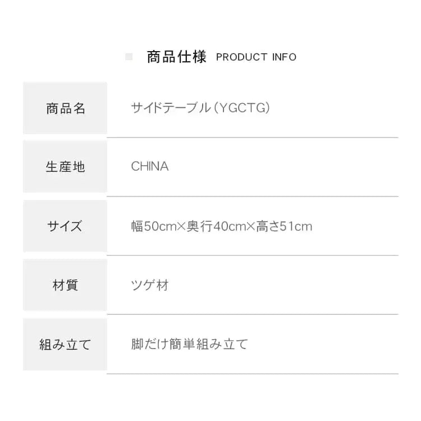The image size is (421, 421).
Task: Click the 脚だけ簡単組み立て assembly text
Action: (x=189, y=344)
